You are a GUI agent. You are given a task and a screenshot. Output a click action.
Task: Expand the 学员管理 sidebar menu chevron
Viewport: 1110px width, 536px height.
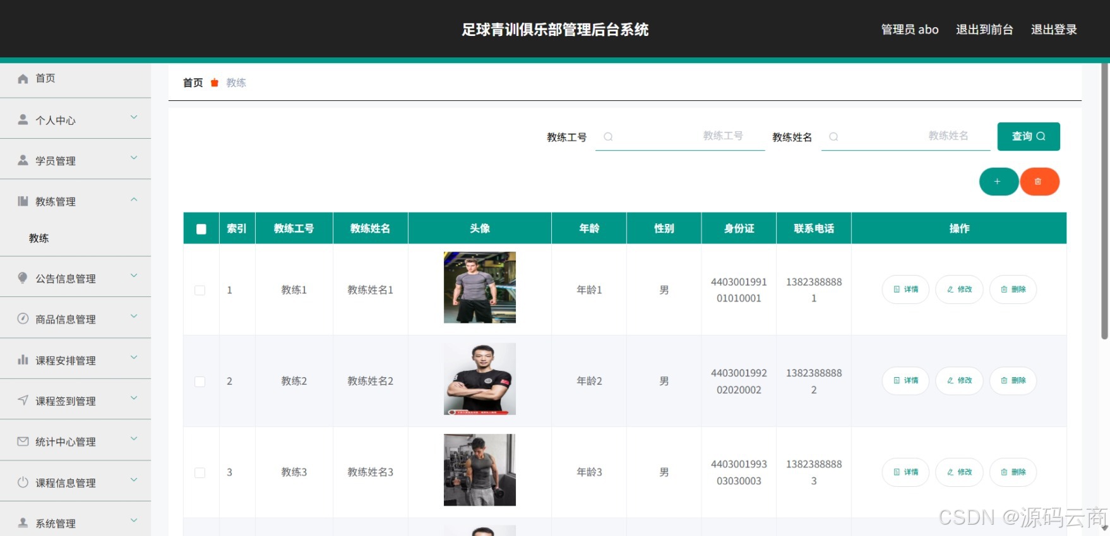pyautogui.click(x=134, y=158)
